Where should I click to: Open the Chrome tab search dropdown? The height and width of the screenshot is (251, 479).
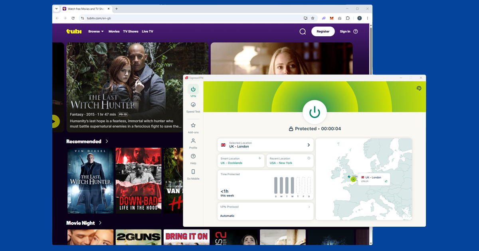[x=56, y=9]
